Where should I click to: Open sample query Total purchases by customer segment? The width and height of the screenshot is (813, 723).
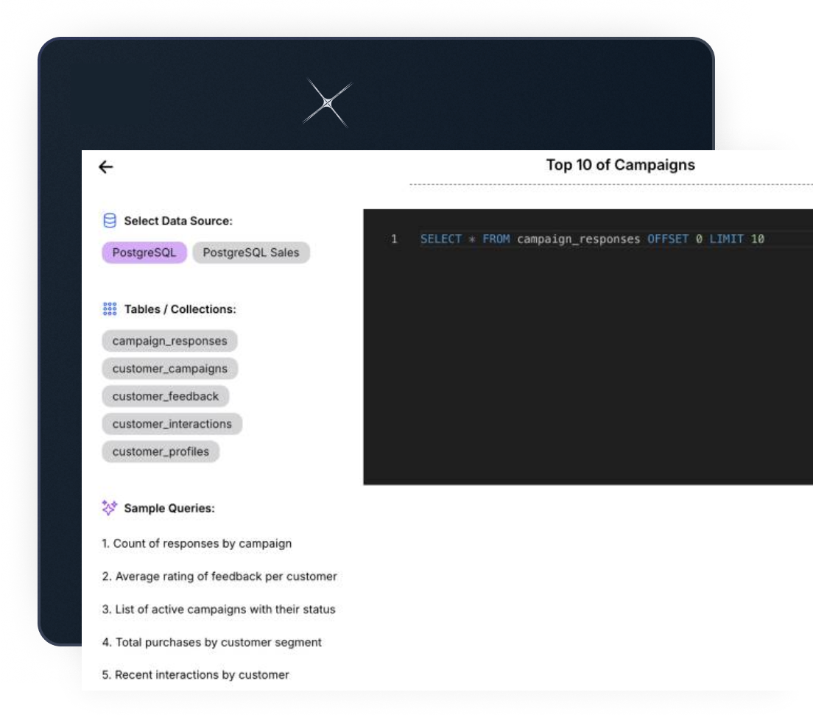[x=211, y=642]
